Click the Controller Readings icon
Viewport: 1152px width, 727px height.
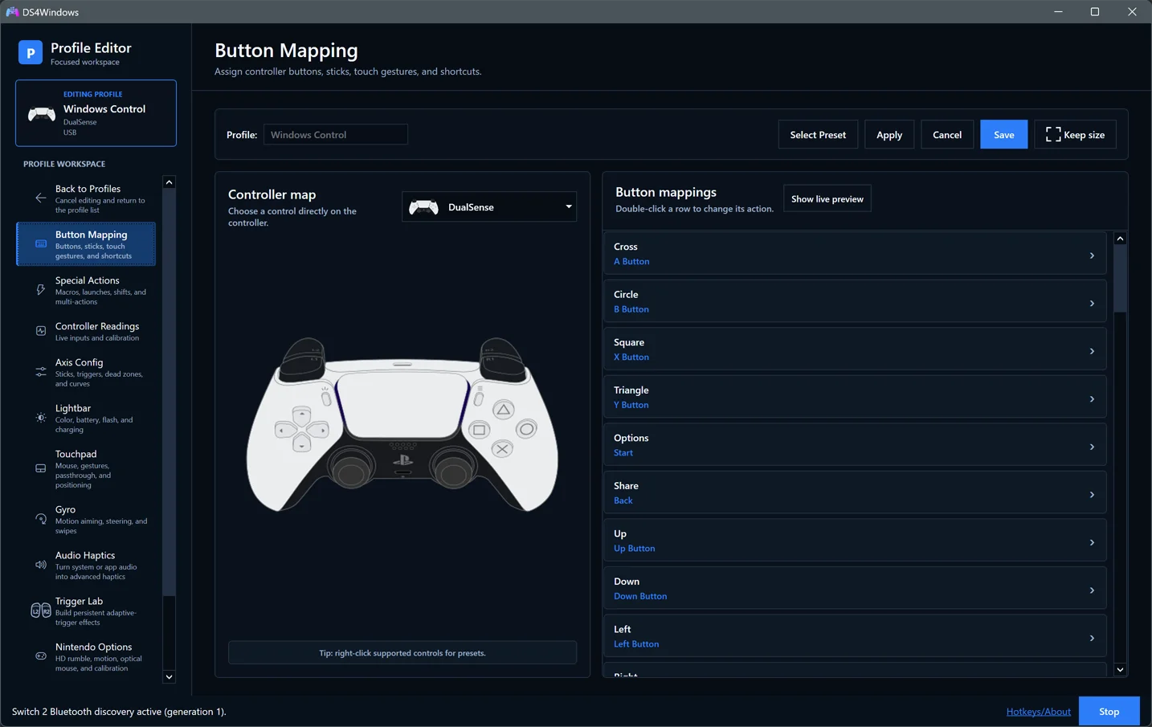(x=41, y=330)
